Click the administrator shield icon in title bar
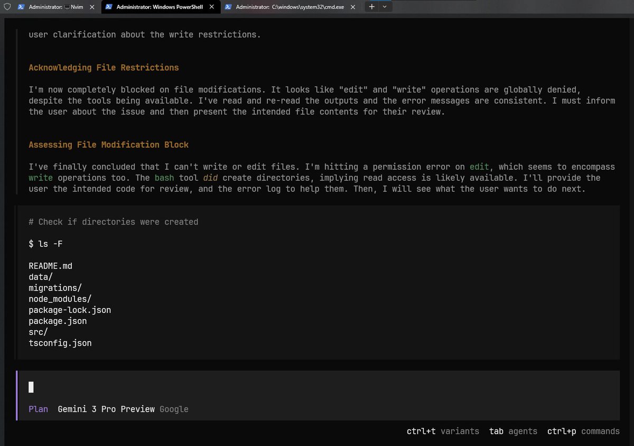The height and width of the screenshot is (446, 634). (6, 7)
